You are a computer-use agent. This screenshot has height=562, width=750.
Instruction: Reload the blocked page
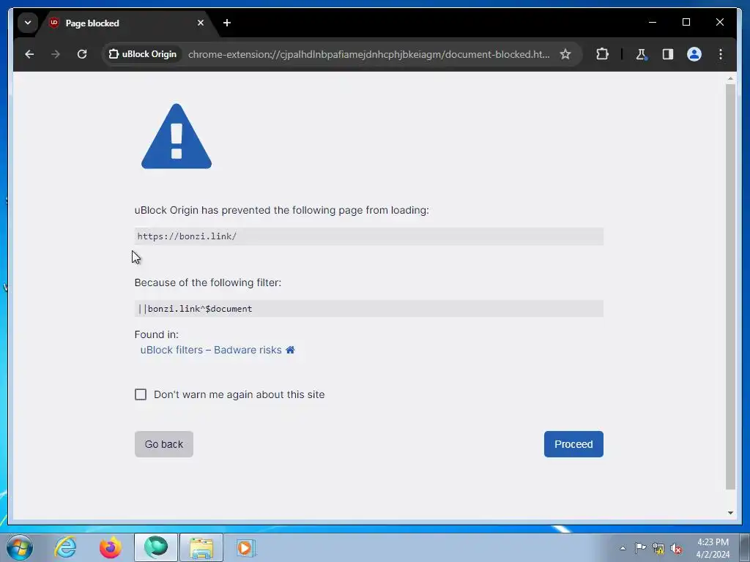click(x=82, y=54)
